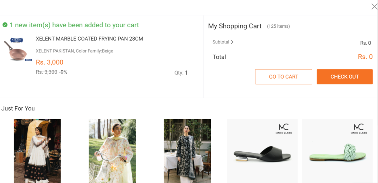This screenshot has height=183, width=378.
Task: Click Marie Claire logo on black sandal card
Action: coord(284,129)
